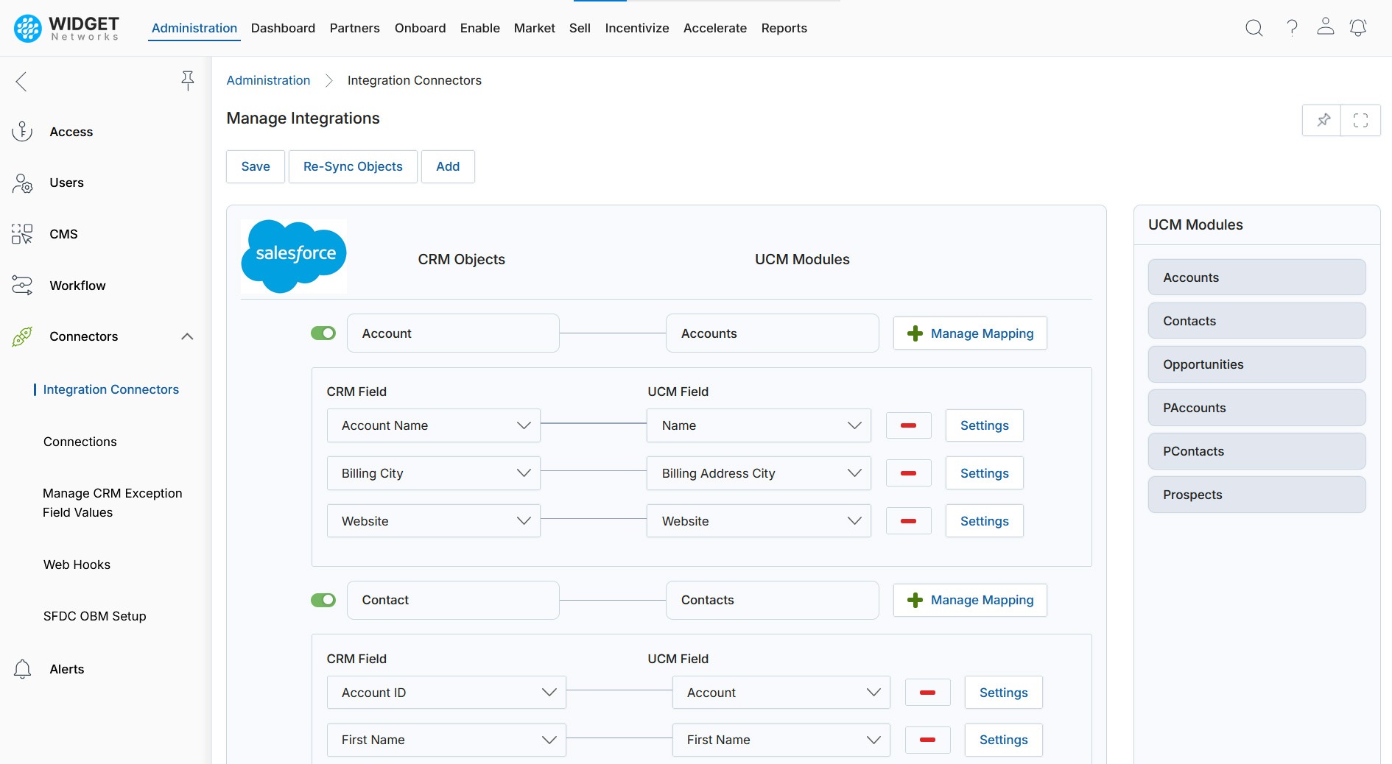Open the Account UCM field dropdown
This screenshot has height=764, width=1392.
click(781, 693)
